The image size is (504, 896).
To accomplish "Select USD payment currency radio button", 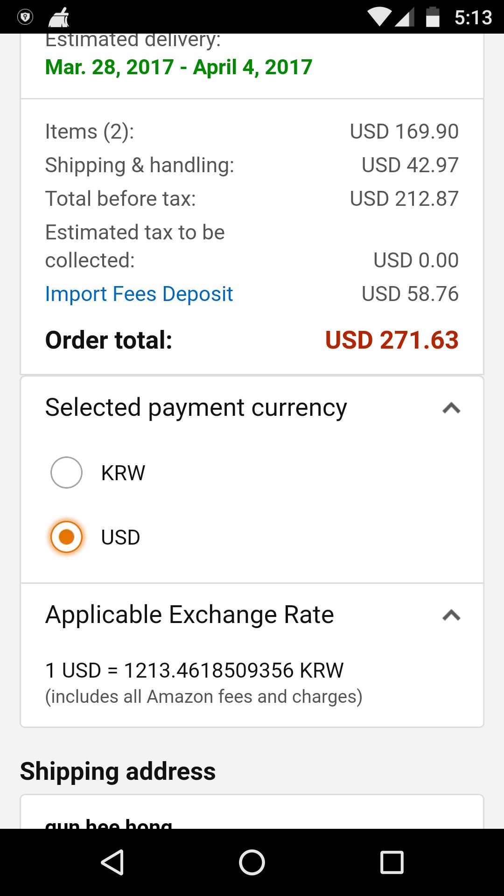I will click(x=66, y=537).
